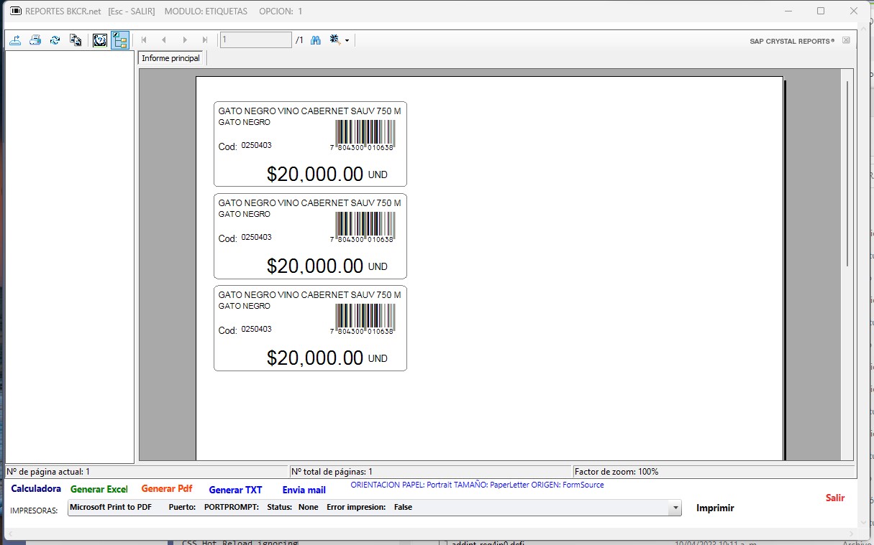Open the Calculadora link
The height and width of the screenshot is (545, 874).
pos(36,489)
